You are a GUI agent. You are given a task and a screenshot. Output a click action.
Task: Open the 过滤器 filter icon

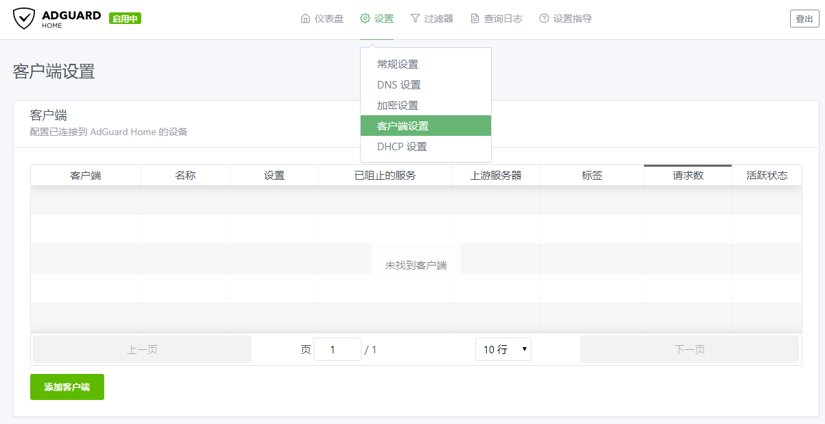click(x=417, y=19)
